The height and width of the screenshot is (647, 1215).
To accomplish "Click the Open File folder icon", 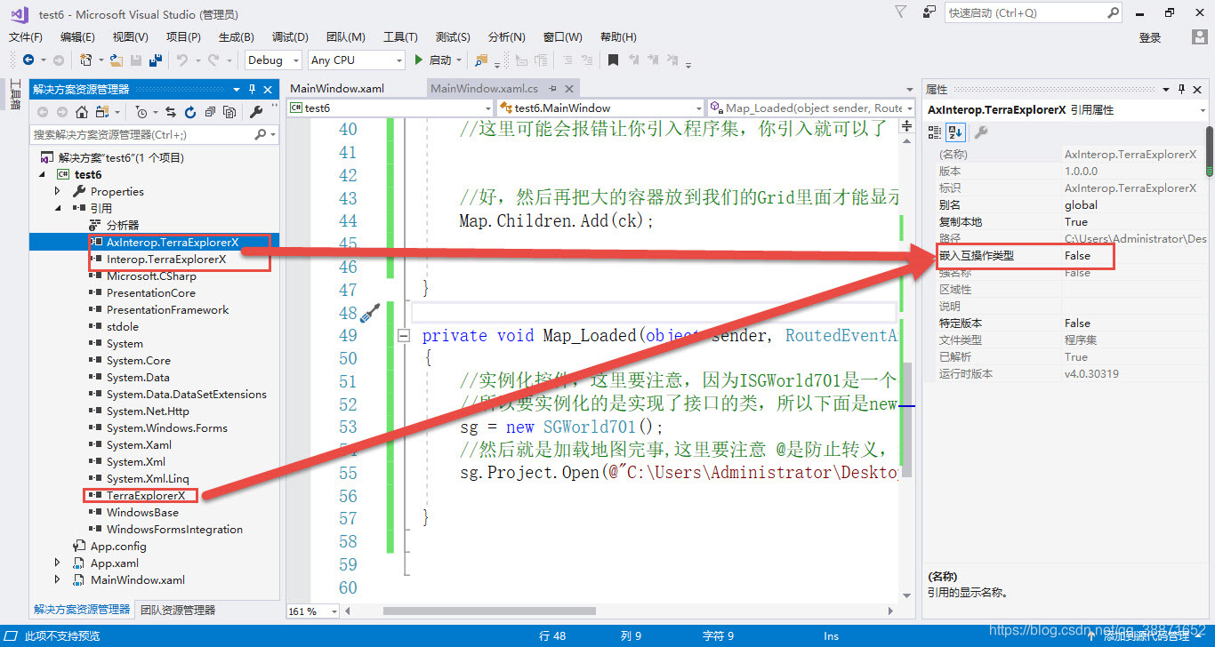I will 116,60.
